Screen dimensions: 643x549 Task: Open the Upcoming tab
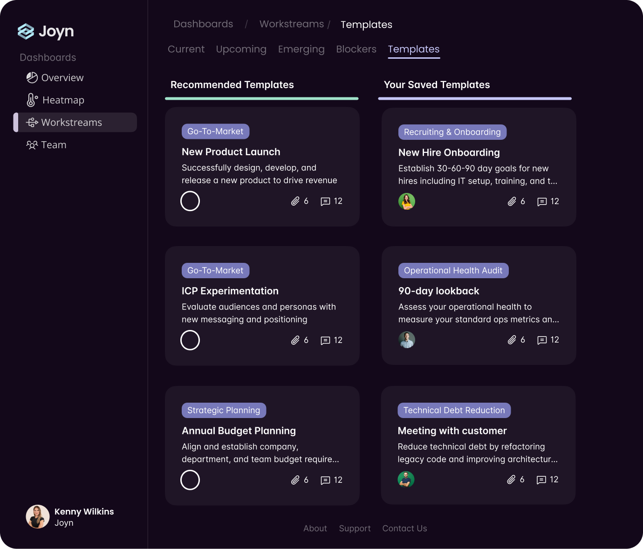click(241, 49)
